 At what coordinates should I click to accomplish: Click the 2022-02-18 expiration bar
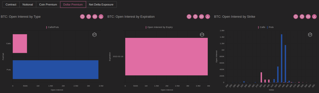(167, 57)
